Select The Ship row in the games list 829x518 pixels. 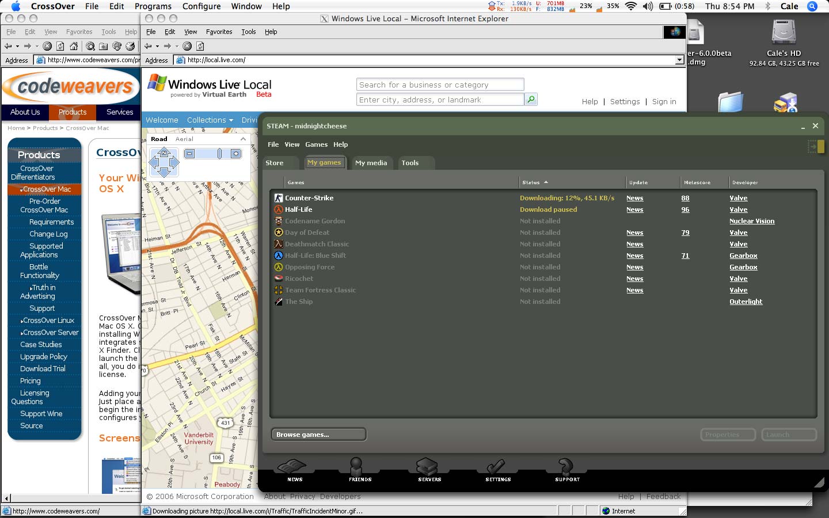tap(543, 302)
